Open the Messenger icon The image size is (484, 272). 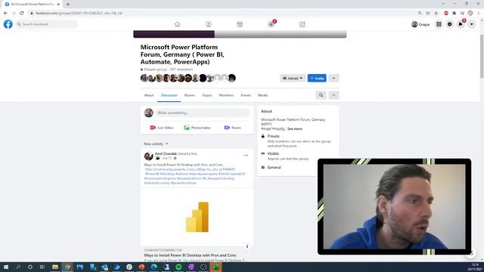point(450,24)
